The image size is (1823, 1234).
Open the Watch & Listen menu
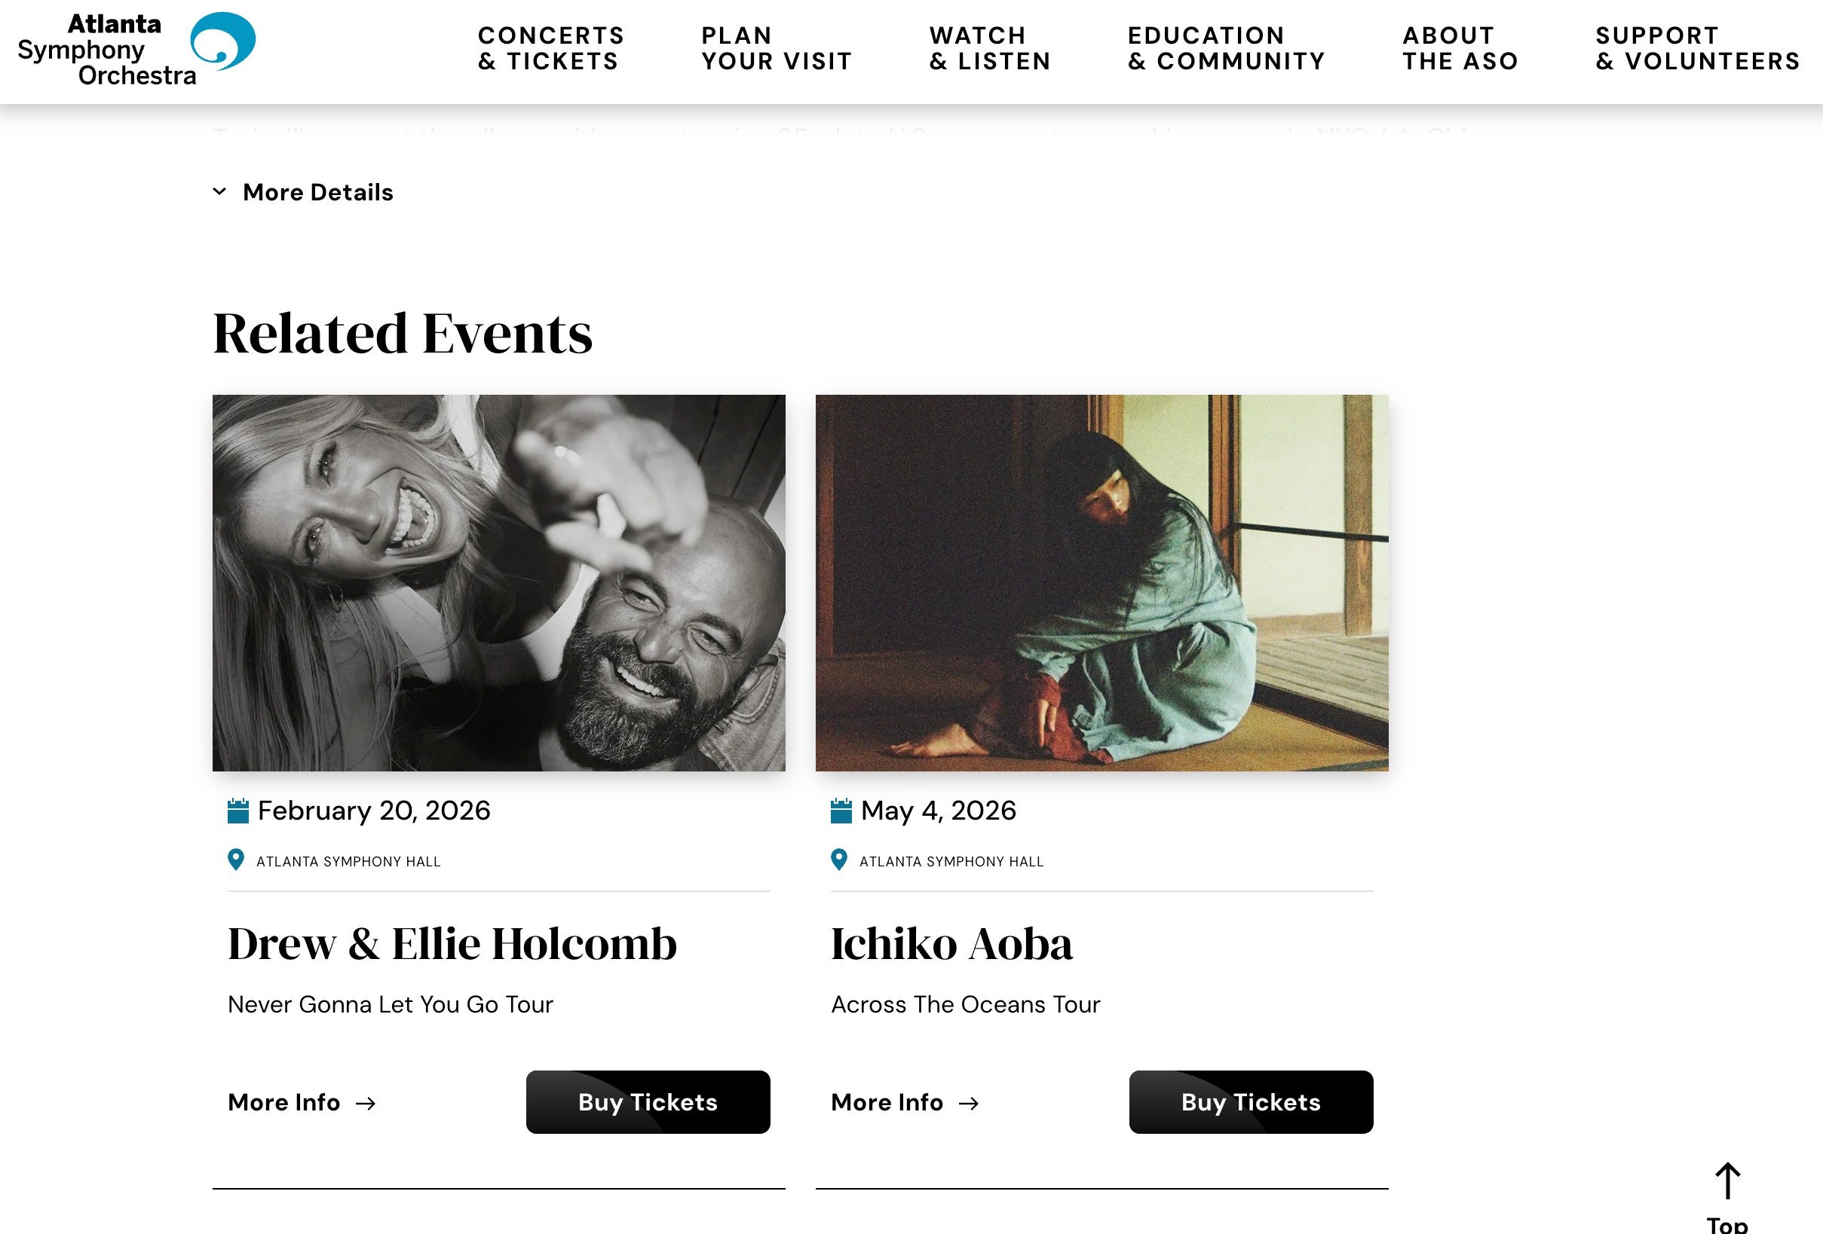click(990, 49)
